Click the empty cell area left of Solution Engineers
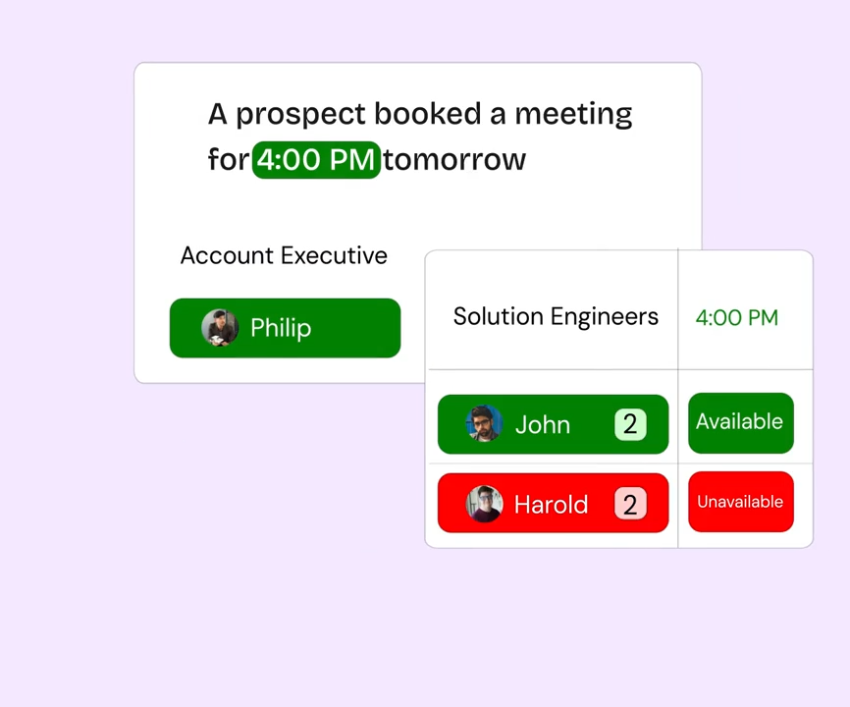Image resolution: width=850 pixels, height=707 pixels. click(x=439, y=316)
